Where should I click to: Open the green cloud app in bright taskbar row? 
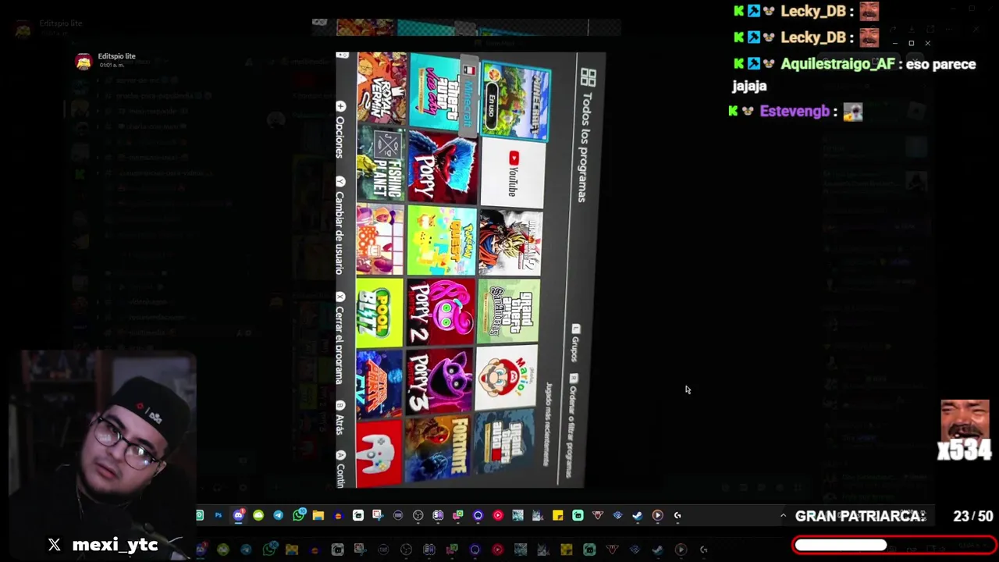coord(258,515)
